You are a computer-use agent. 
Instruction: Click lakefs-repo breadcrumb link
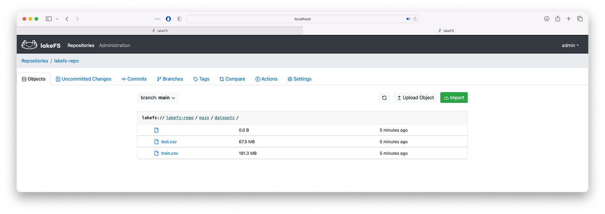pyautogui.click(x=67, y=61)
